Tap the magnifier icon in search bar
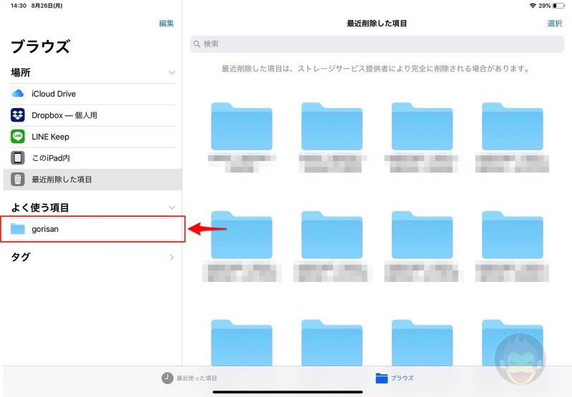Viewport: 572px width, 397px height. 197,44
